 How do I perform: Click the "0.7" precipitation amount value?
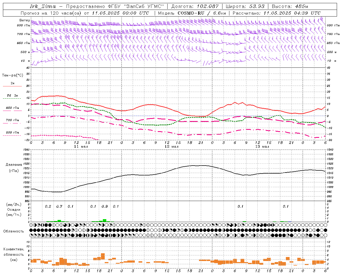click(59, 207)
